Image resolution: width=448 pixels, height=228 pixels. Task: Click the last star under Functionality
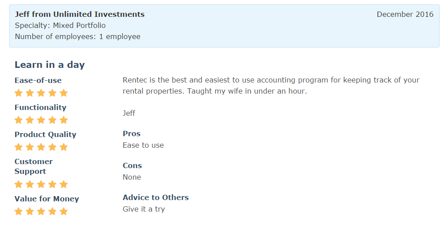click(63, 120)
